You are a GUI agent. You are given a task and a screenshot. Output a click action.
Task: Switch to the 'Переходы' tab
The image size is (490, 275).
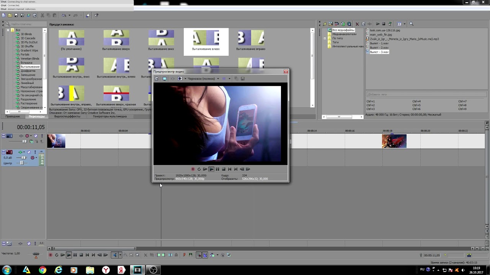[36, 116]
